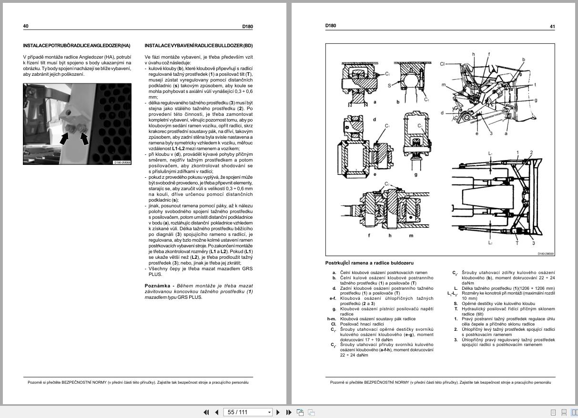Click legend entry 'Kloubová osazení soustavy pák radlice'
Screen dimensions: 578x418
[378, 319]
